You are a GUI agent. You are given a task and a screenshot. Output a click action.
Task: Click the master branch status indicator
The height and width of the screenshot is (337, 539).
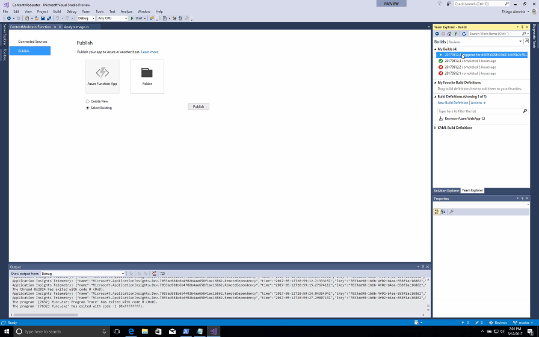pyautogui.click(x=523, y=323)
